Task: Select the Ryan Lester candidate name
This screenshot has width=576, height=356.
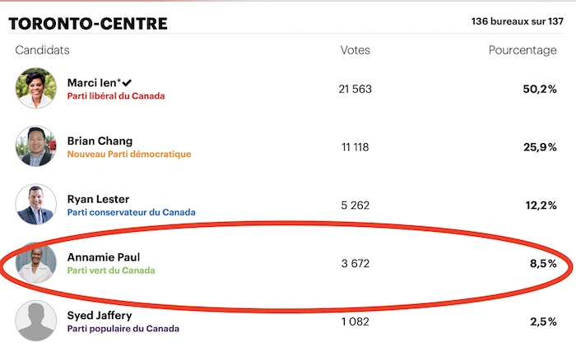Action: (x=98, y=199)
